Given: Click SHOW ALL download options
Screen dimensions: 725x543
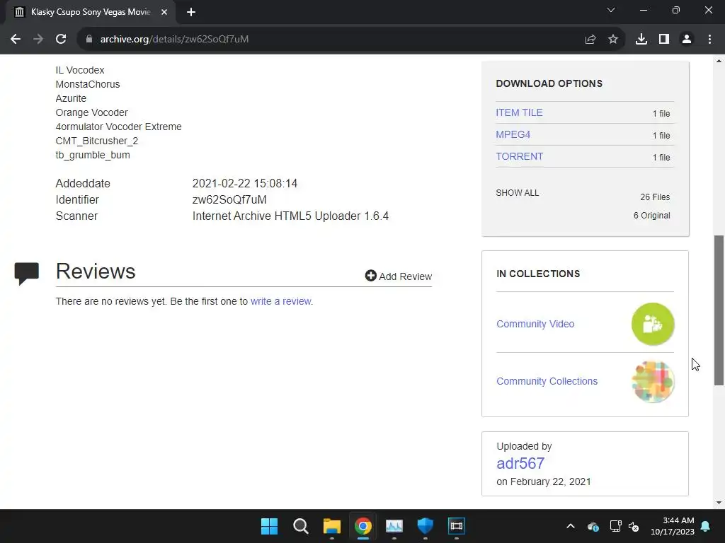Looking at the screenshot, I should pyautogui.click(x=518, y=193).
